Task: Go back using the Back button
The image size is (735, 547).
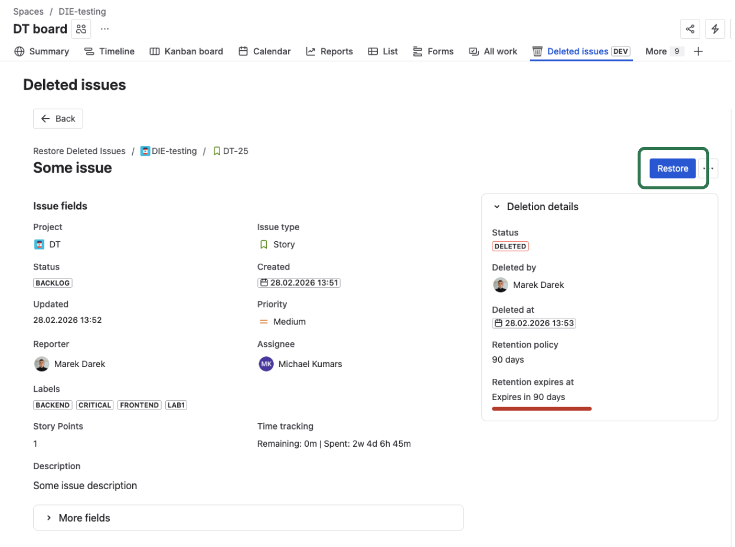Action: (x=58, y=119)
